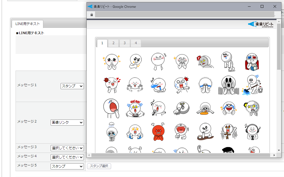The height and width of the screenshot is (177, 284).
Task: Pick the sleeping Zzz sticker
Action: pos(158,85)
